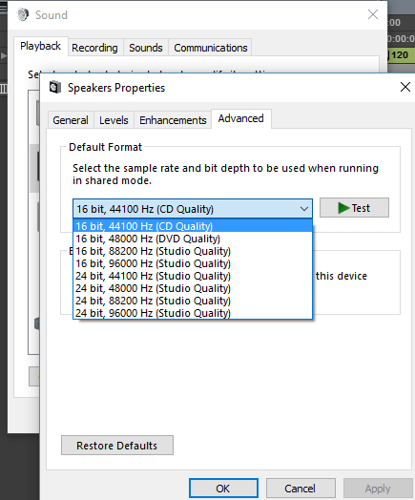The width and height of the screenshot is (415, 500).
Task: Click the Sound dialog speaker icon
Action: click(23, 14)
